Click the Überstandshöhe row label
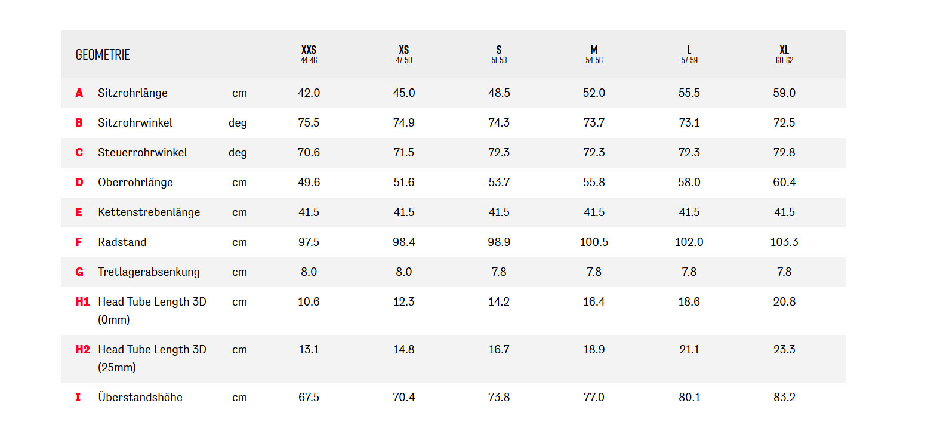931x425 pixels. tap(140, 398)
